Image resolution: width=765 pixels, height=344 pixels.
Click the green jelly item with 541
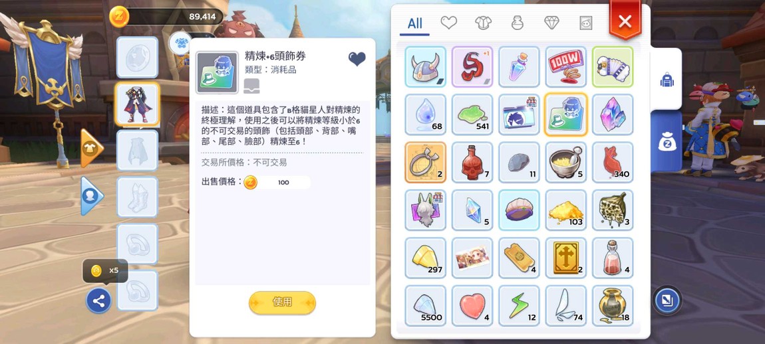[472, 114]
